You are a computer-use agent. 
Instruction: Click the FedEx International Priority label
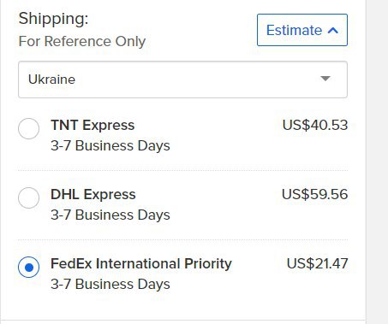coord(141,263)
